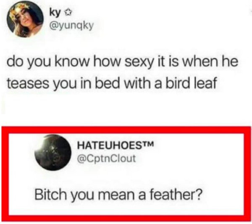Open ky's profile picture avatar
Screen dimensions: 252x224
click(x=25, y=19)
